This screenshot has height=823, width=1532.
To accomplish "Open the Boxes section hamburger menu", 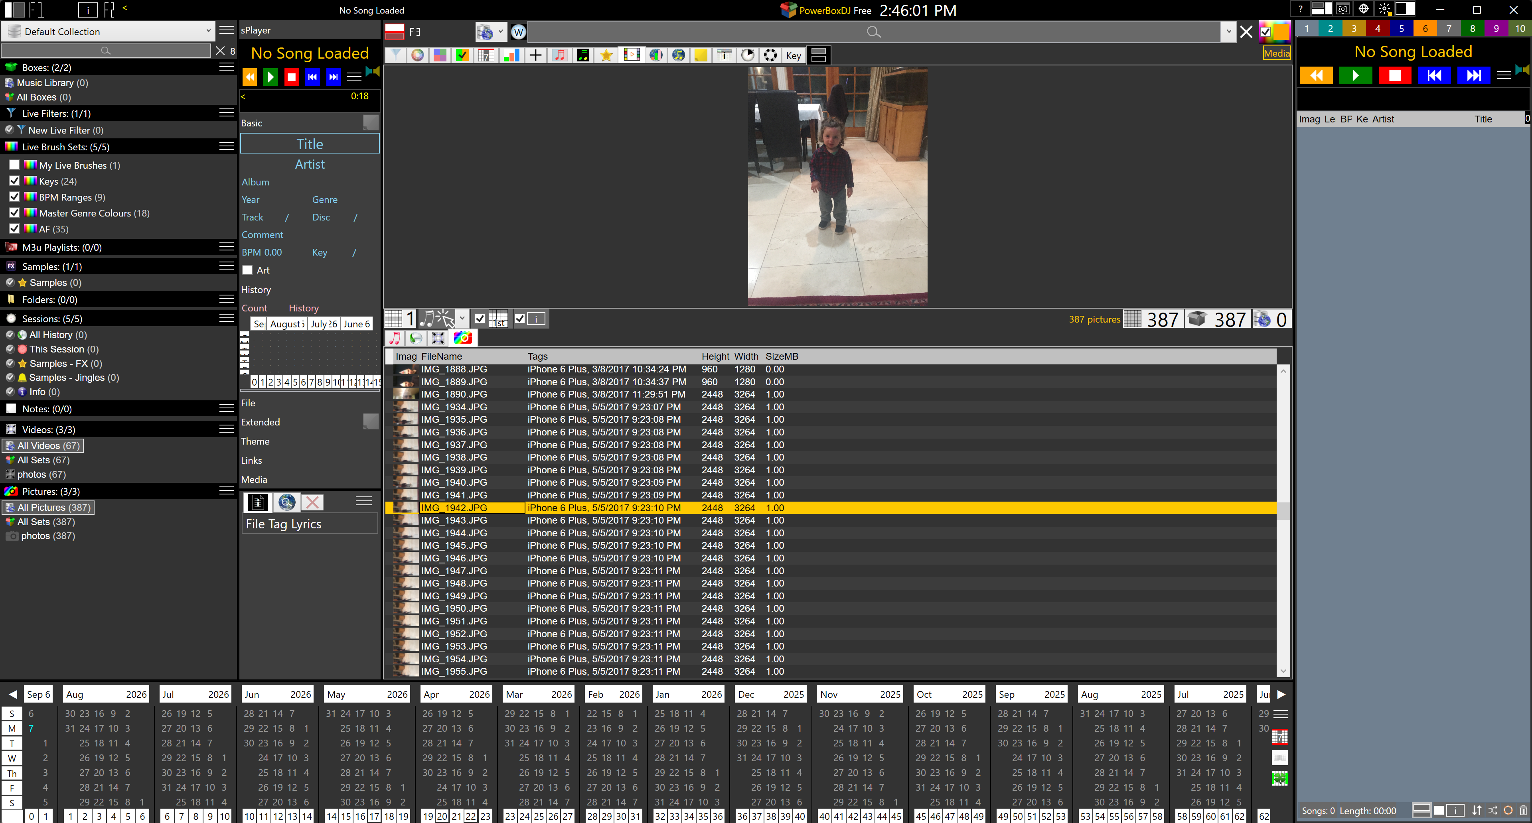I will 227,67.
